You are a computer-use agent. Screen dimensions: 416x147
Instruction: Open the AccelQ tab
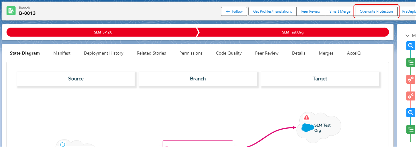tap(354, 53)
